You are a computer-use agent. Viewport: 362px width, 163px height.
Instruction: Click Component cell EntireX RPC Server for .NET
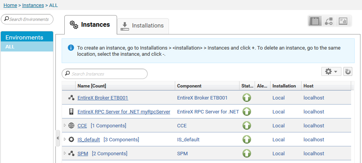pos(208,112)
